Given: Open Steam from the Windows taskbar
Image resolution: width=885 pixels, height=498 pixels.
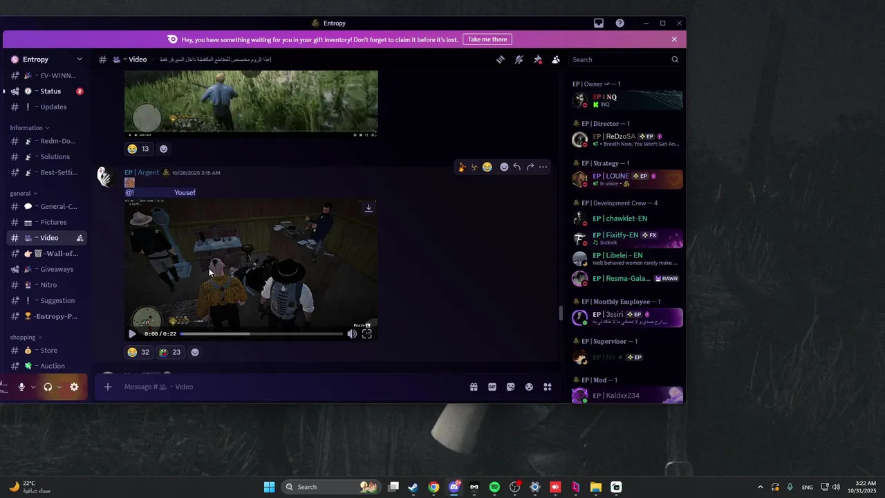Looking at the screenshot, I should (413, 487).
